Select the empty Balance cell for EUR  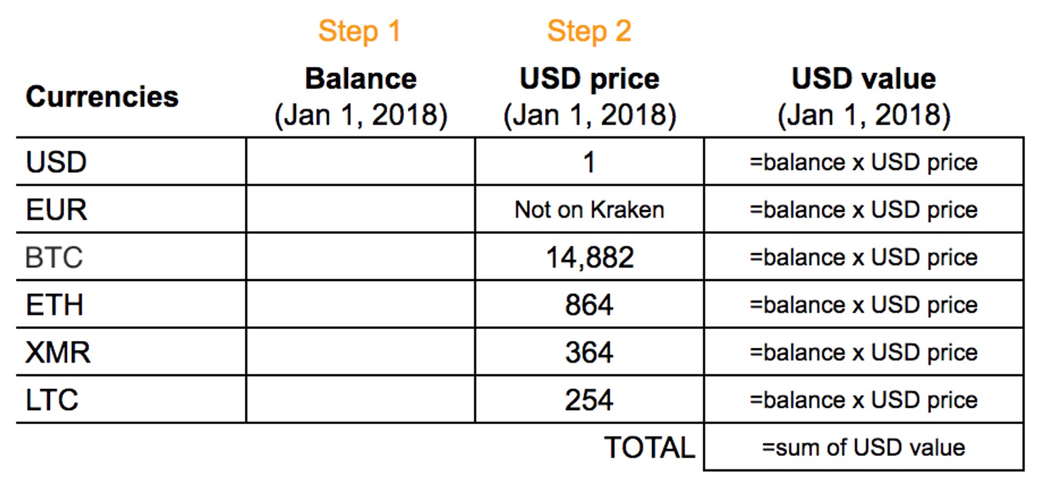pyautogui.click(x=360, y=209)
